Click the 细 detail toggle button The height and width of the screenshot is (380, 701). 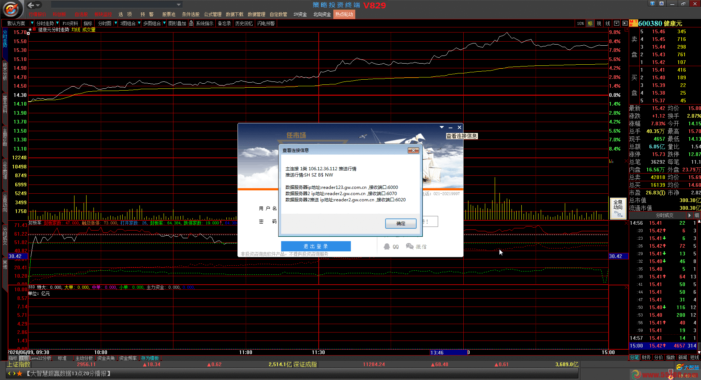697,215
